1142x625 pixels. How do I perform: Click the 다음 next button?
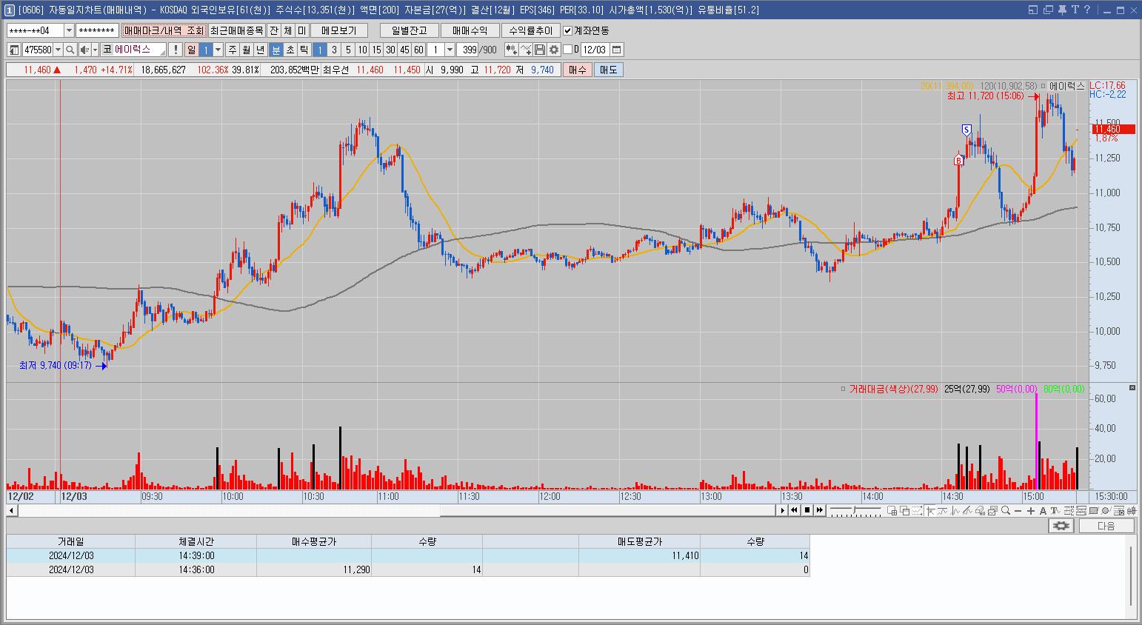1106,526
